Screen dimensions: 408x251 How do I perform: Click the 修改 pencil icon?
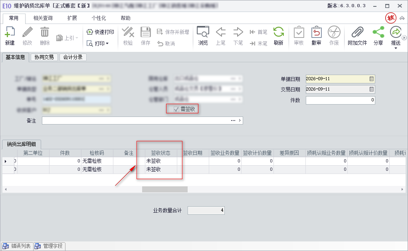27,32
